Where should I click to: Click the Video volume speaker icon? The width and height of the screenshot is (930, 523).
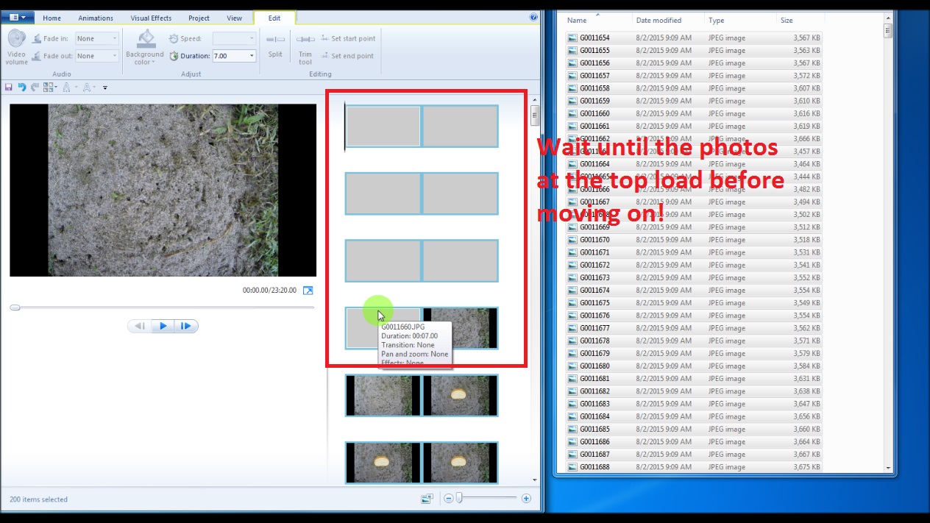(x=16, y=40)
